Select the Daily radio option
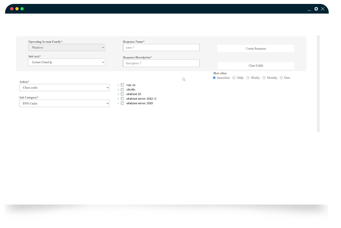 pos(234,78)
